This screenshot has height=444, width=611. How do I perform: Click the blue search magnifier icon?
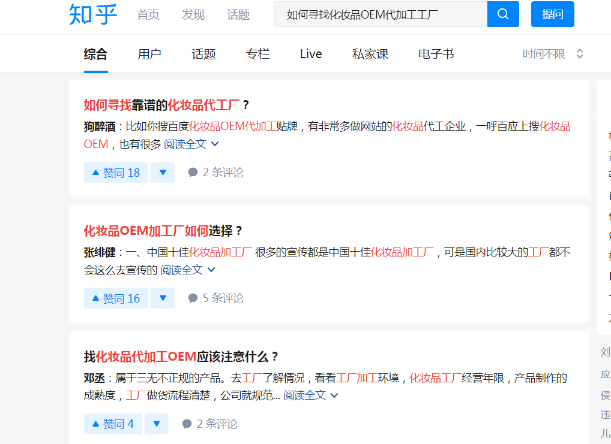click(502, 14)
